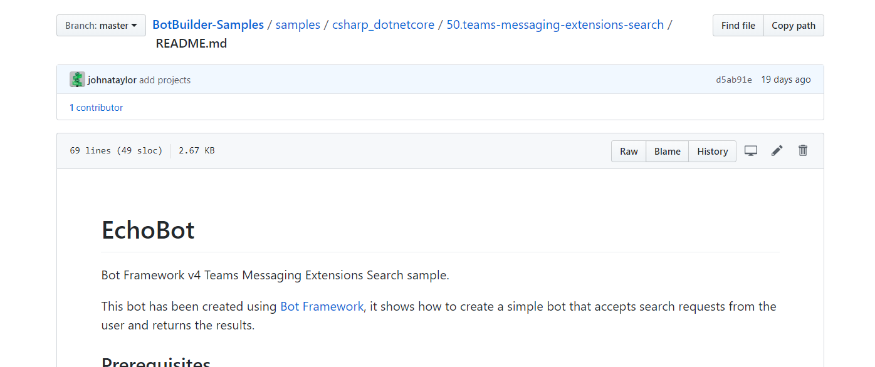Delete the file via trash icon
875x367 pixels.
tap(803, 150)
